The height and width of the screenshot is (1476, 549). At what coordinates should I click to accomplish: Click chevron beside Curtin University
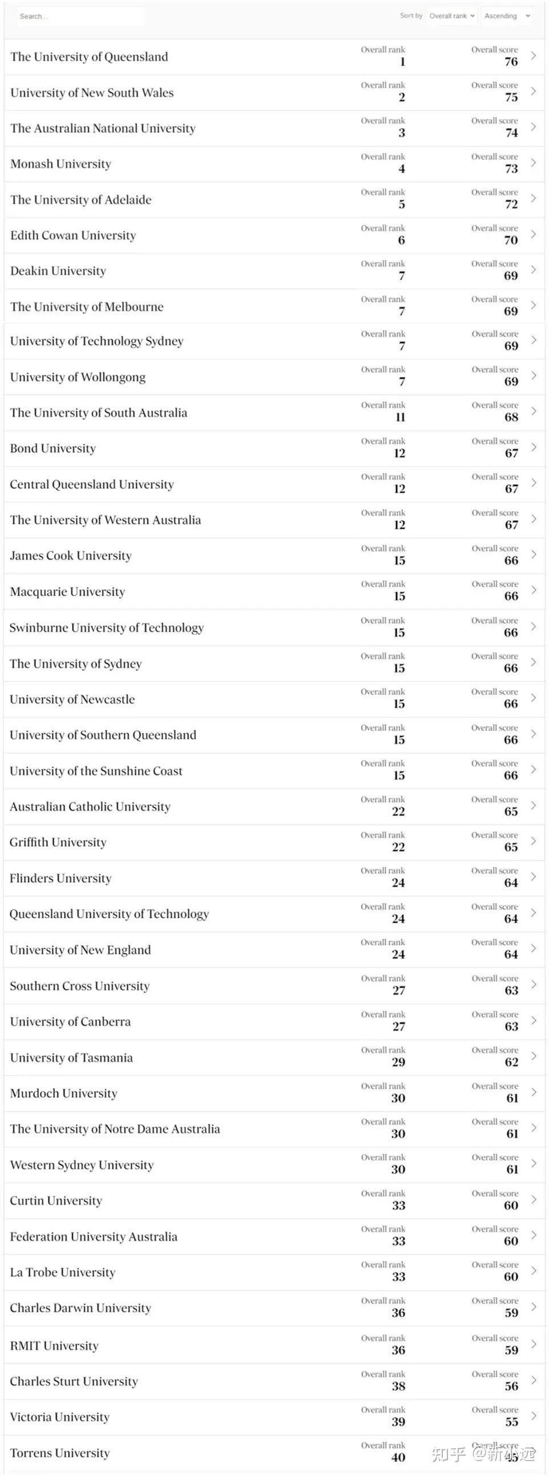coord(534,1199)
